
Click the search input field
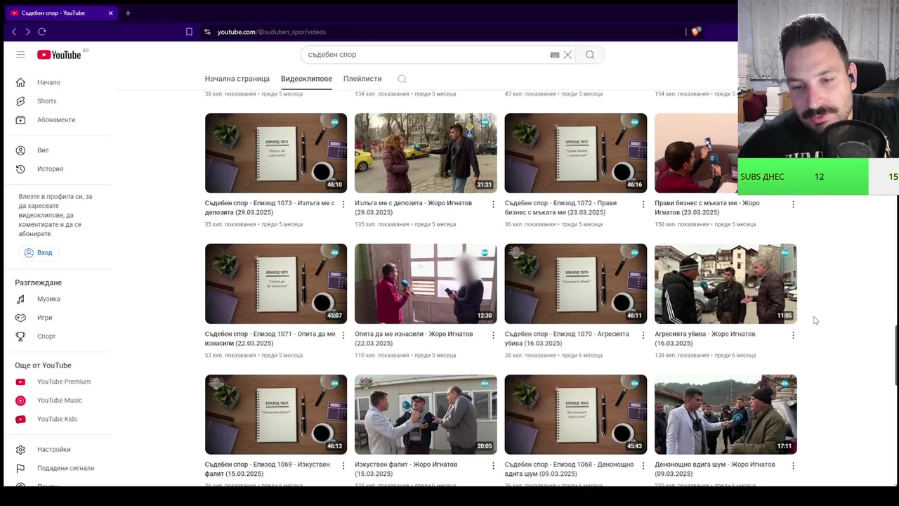tap(427, 55)
